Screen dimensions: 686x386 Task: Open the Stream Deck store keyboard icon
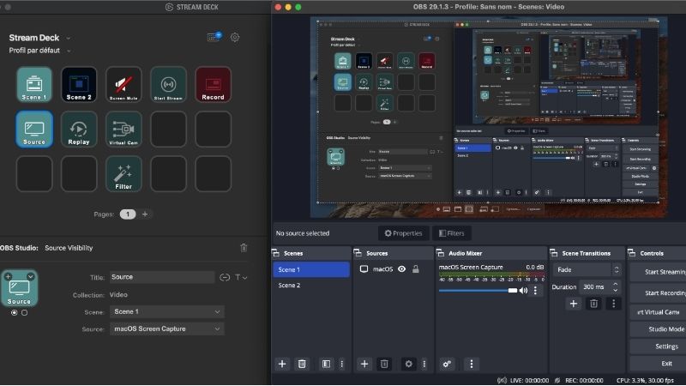click(x=214, y=37)
